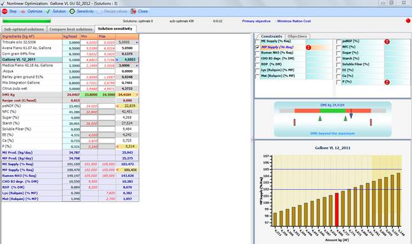Screen dimensions: 412x244
Task: Check the Starch (%) constraint checkbox
Action: pos(339,59)
